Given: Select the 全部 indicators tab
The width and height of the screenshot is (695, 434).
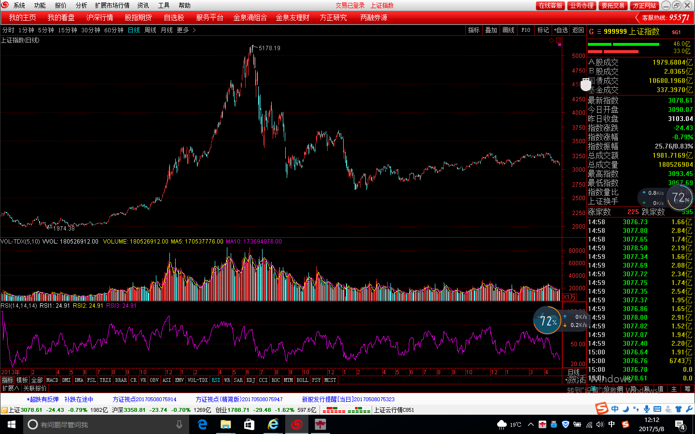Looking at the screenshot, I should [37, 380].
